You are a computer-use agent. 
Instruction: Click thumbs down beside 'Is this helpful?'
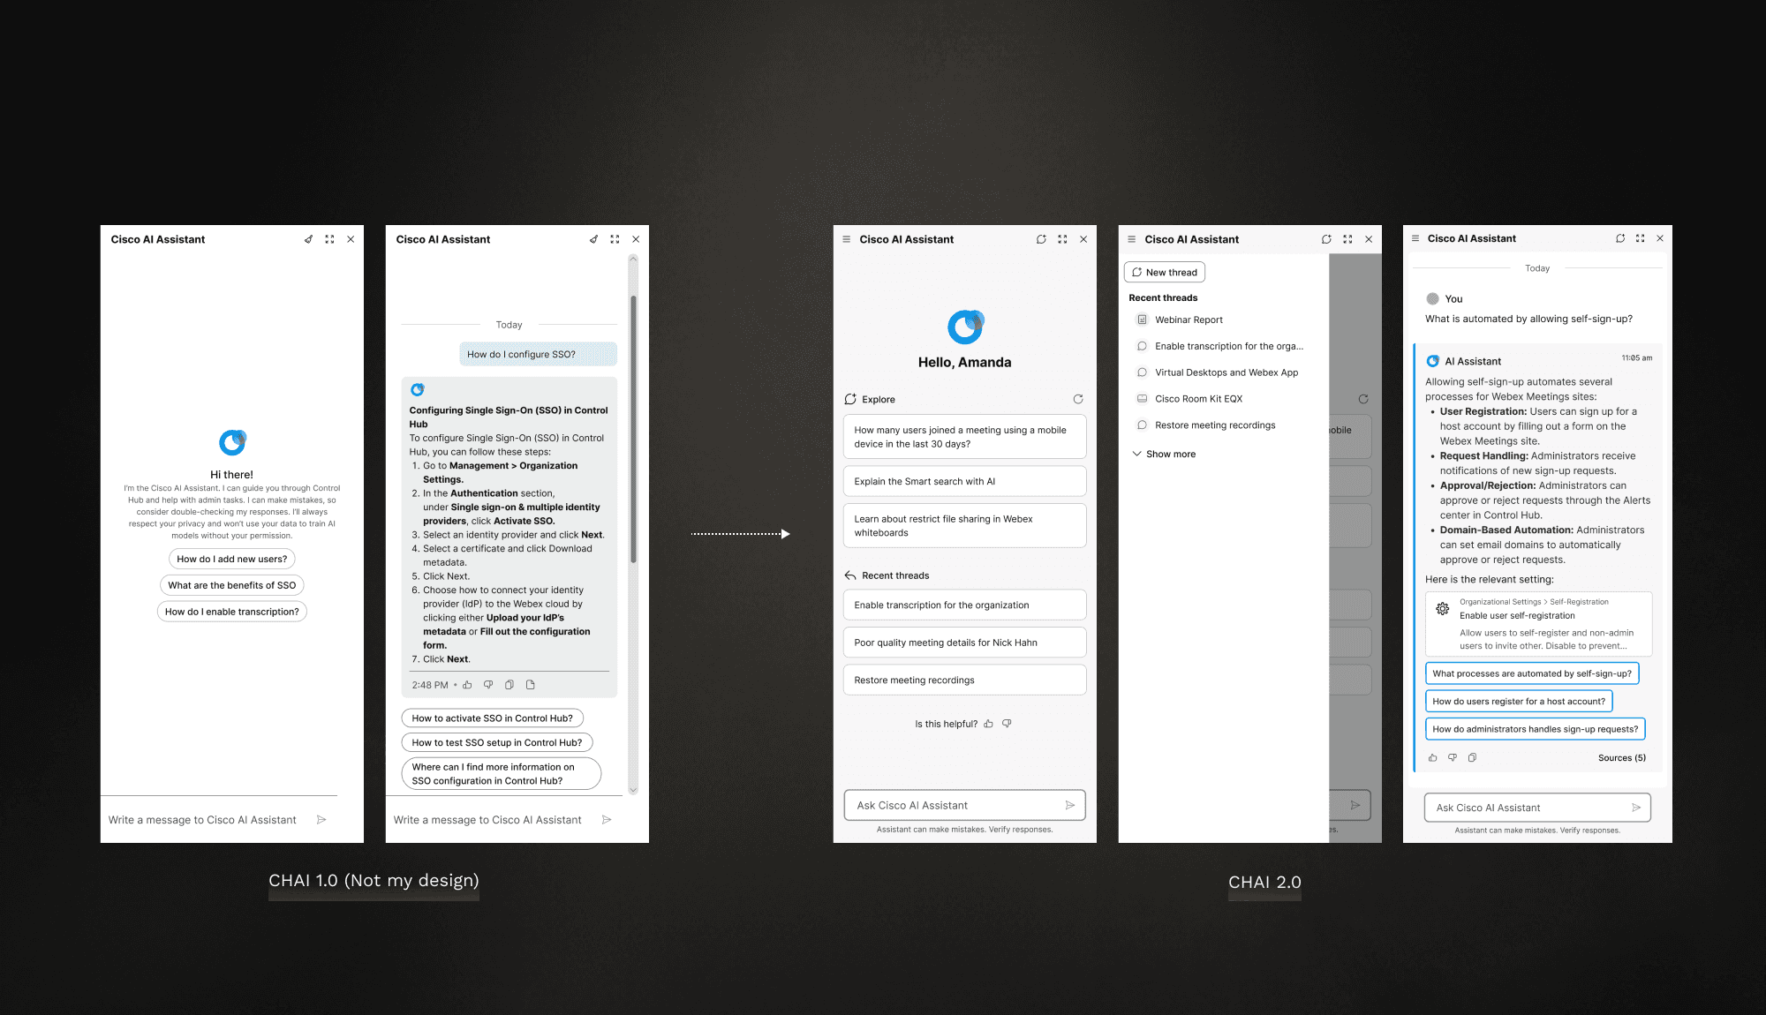tap(1007, 724)
